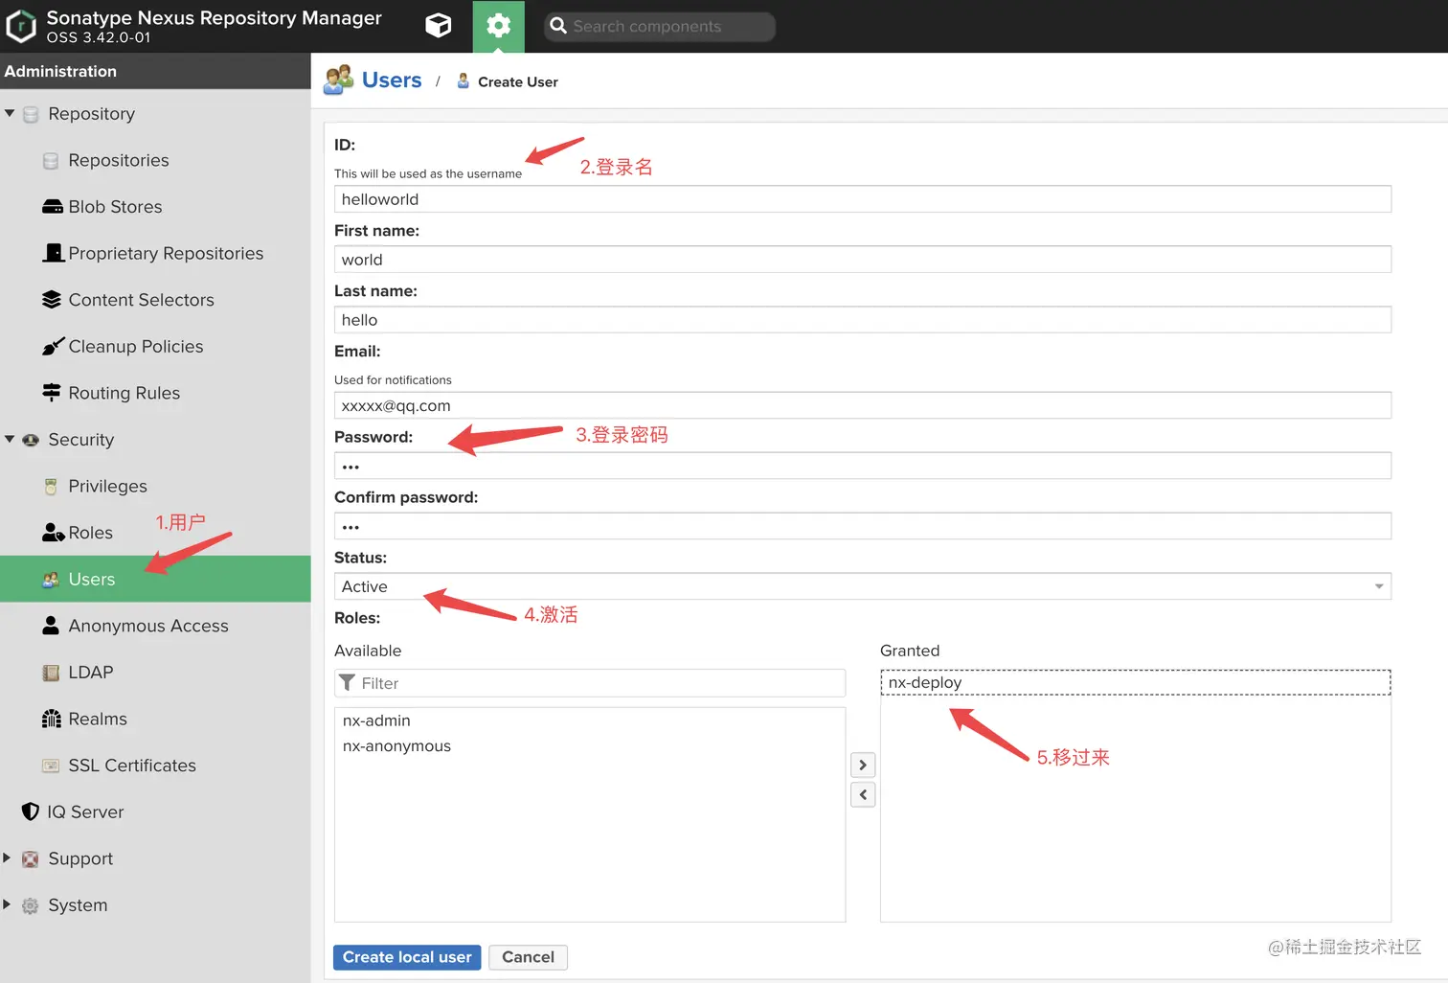
Task: Click the Users icon beside the Users heading
Action: click(338, 80)
